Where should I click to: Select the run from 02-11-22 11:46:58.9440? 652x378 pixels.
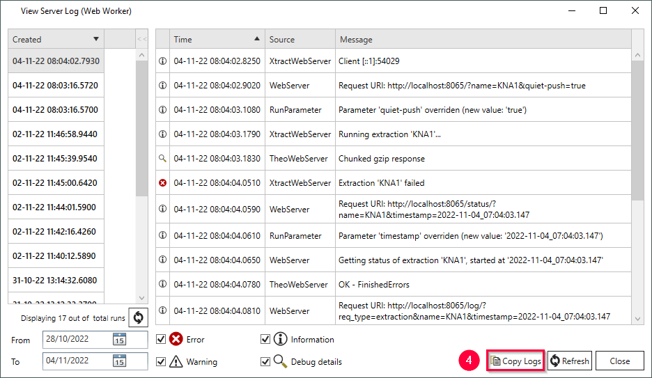pos(55,134)
